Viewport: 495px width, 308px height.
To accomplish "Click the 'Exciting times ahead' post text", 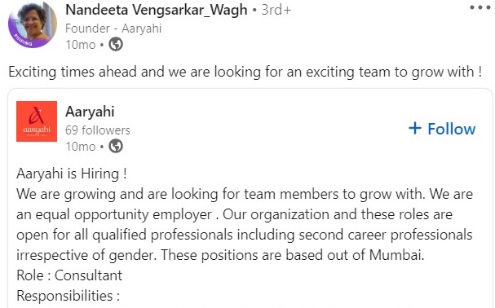I will (245, 72).
